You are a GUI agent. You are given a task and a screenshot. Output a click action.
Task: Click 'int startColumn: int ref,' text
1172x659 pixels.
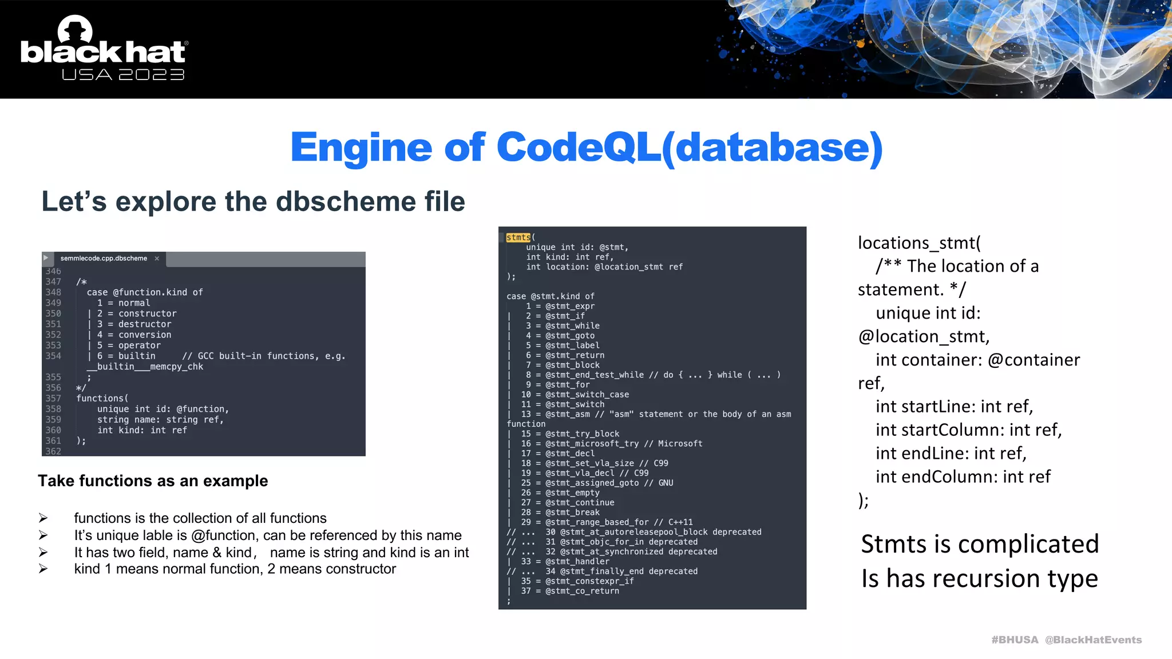click(969, 430)
